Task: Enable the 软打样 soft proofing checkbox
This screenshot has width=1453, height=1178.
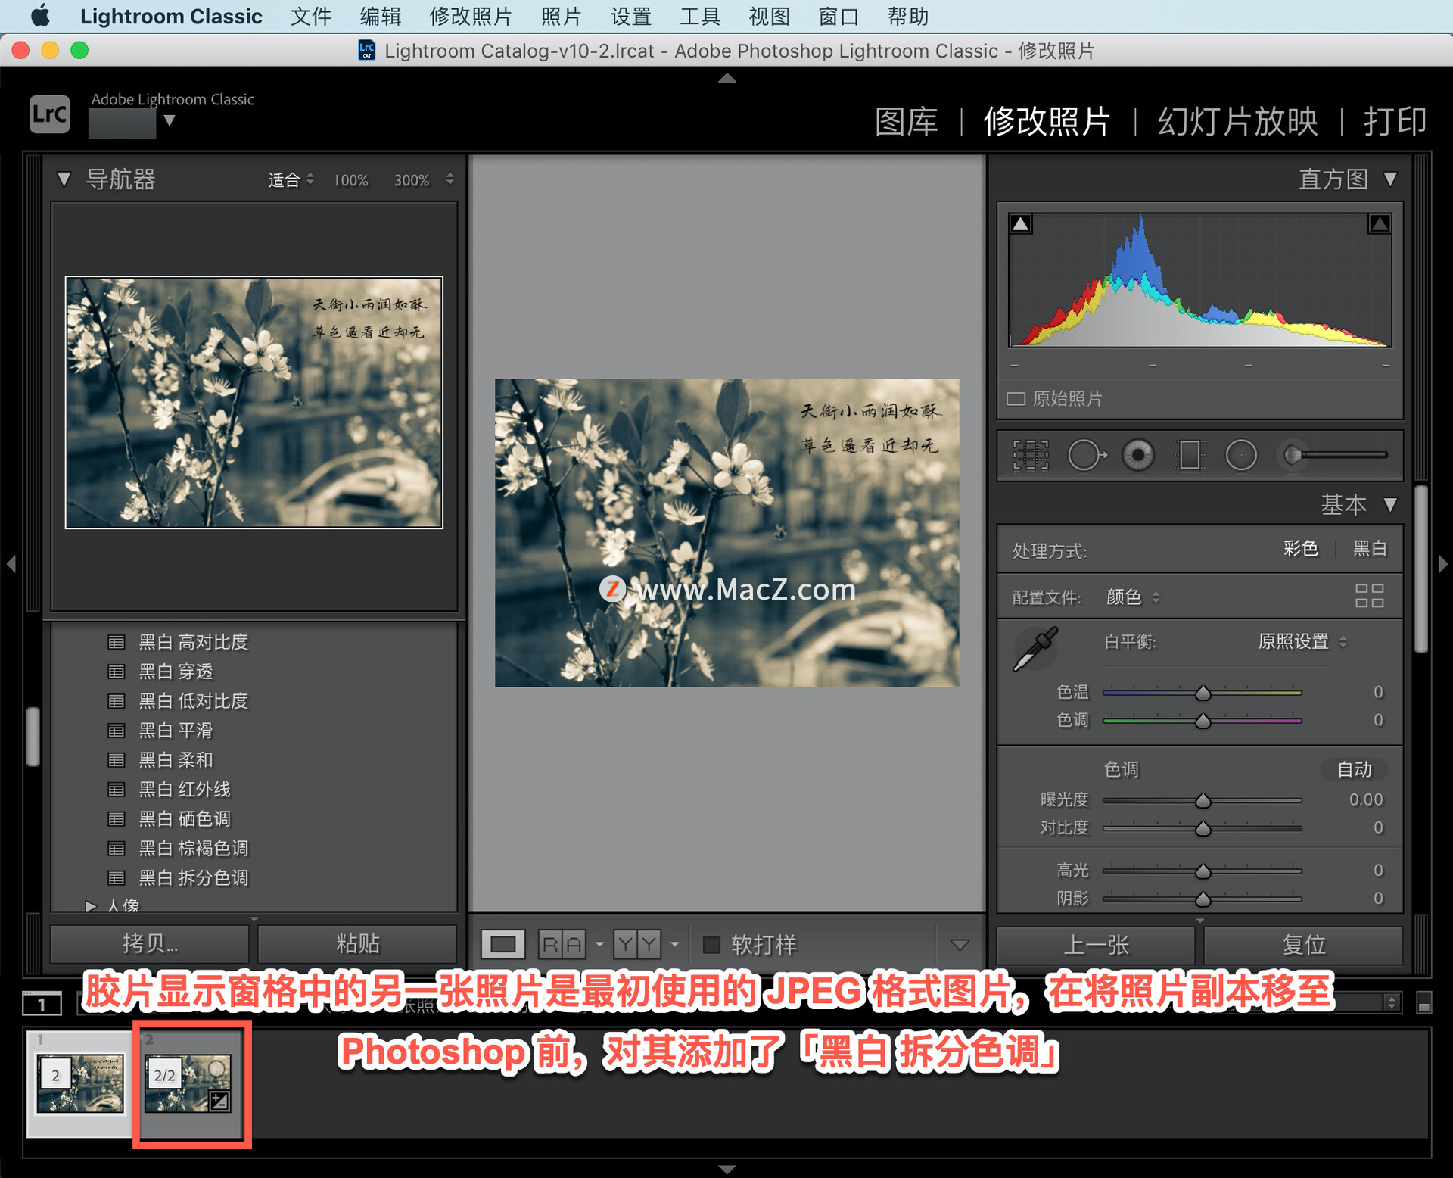Action: [x=711, y=945]
